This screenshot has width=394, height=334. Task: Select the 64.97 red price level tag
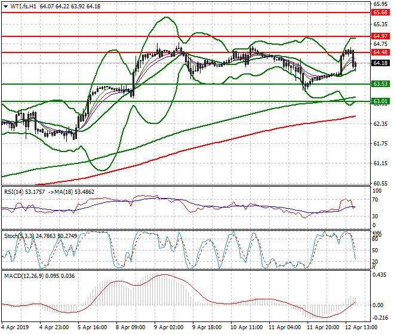tap(380, 36)
